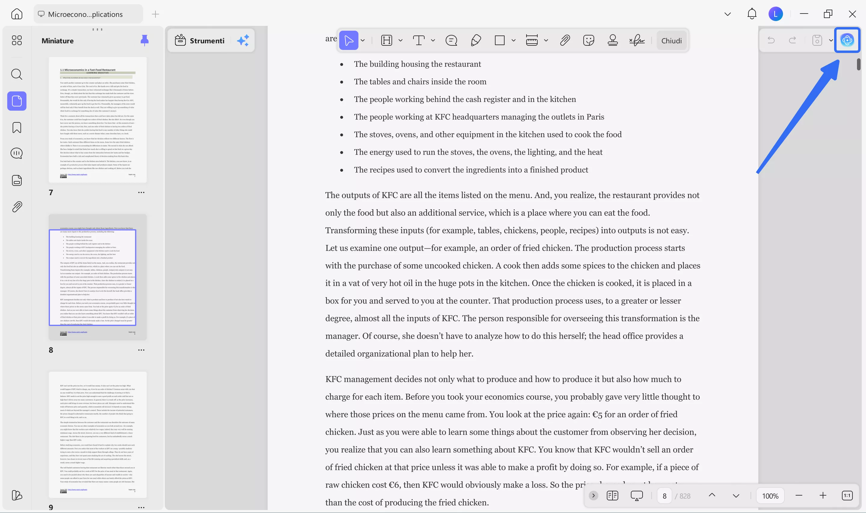The height and width of the screenshot is (513, 866).
Task: Click the redo arrow
Action: tap(792, 41)
